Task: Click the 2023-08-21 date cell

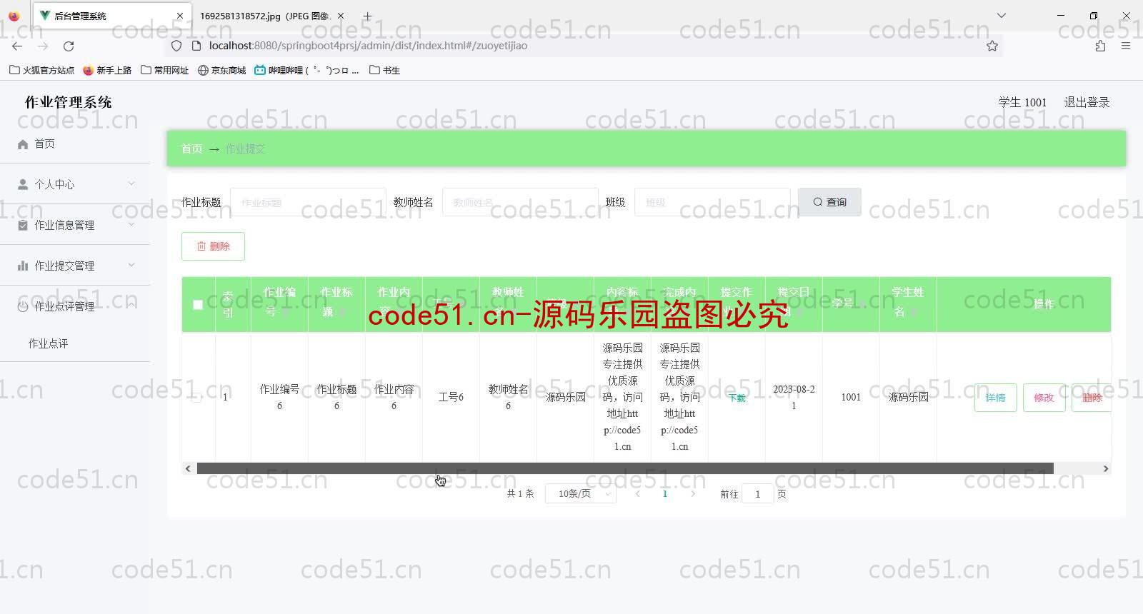Action: (794, 397)
